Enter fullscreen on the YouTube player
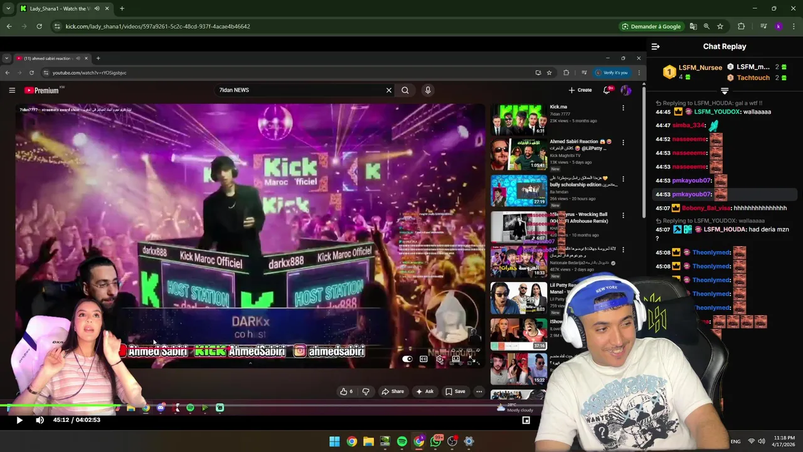The width and height of the screenshot is (803, 452). coord(472,359)
